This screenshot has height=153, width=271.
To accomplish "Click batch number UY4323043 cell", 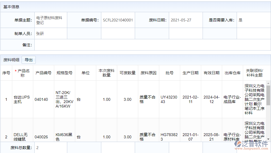I will tap(169, 99).
